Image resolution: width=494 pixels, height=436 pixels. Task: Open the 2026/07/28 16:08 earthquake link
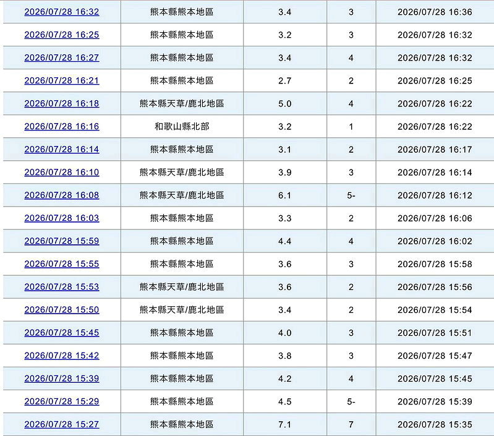[x=62, y=195]
